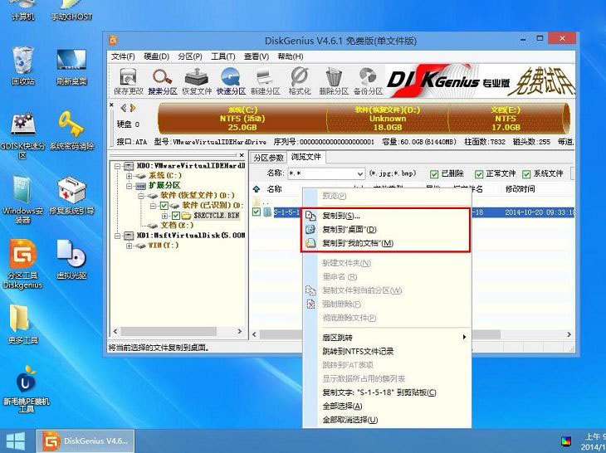606x453 pixels.
Task: Click the up-folder arrow icon beside 名称 header
Action: [x=257, y=189]
